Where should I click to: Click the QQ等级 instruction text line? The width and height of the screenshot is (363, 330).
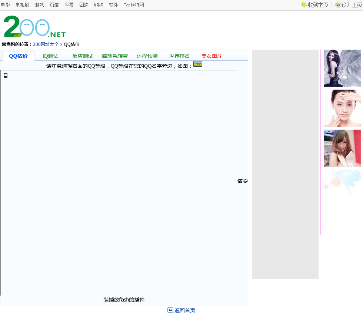[119, 66]
